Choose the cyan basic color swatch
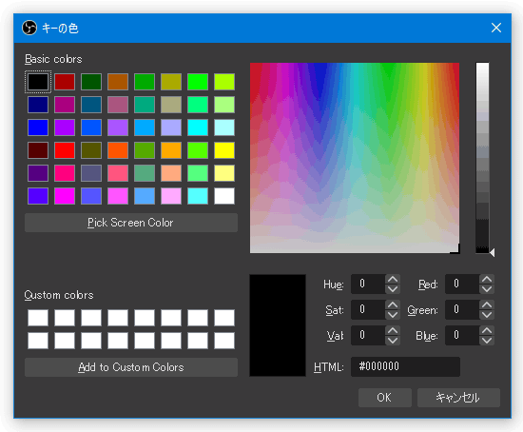Viewport: 523px width, 432px height. click(x=198, y=128)
